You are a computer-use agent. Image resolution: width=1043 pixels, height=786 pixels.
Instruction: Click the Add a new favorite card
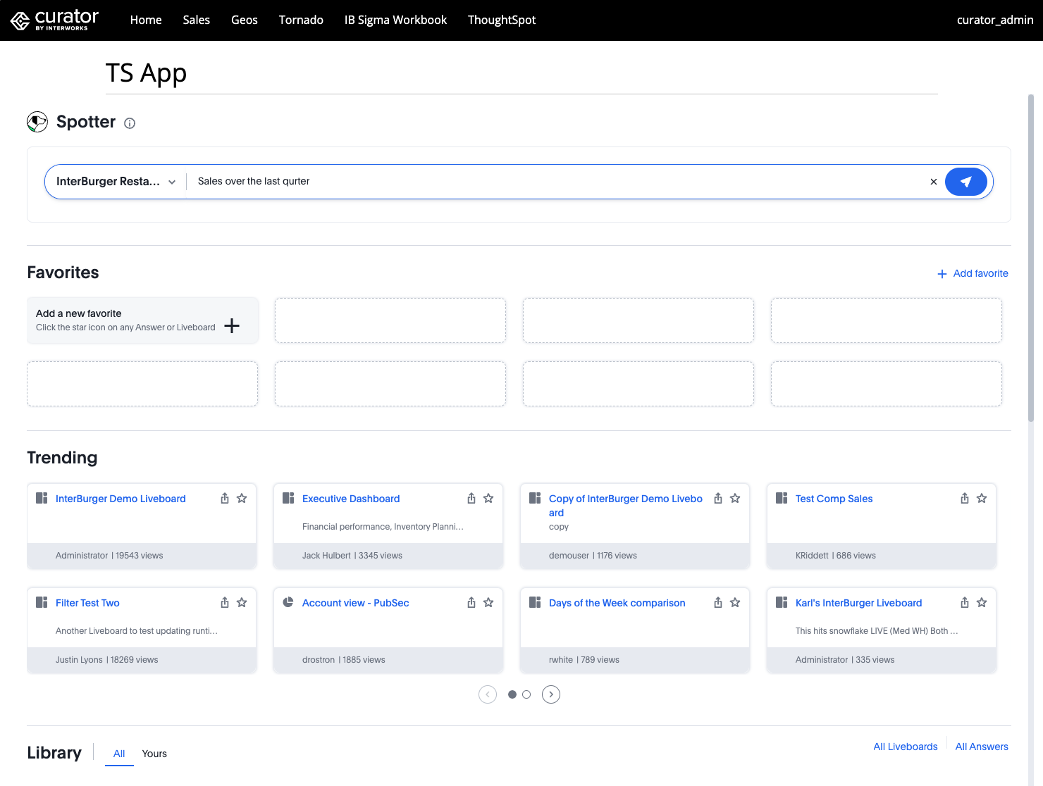point(142,320)
